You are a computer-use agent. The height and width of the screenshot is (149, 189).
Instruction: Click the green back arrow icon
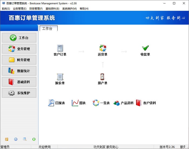[34, 139]
